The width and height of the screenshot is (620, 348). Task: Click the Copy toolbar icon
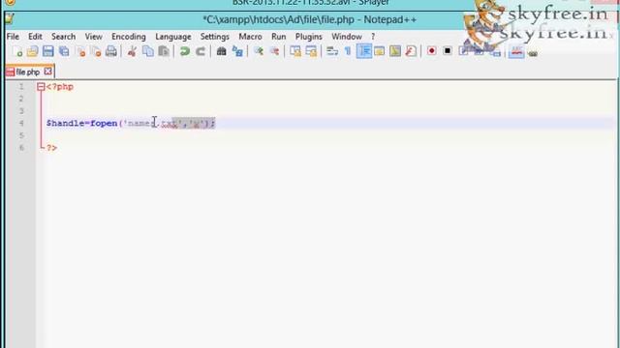pos(148,51)
